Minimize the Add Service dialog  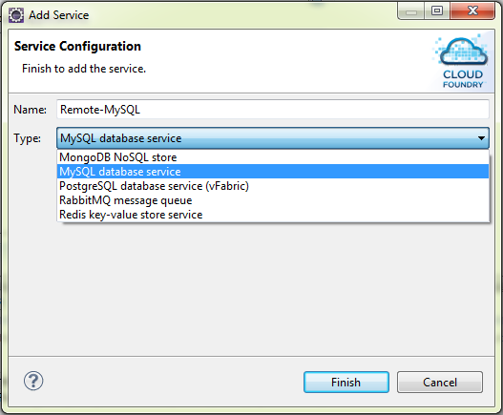tap(411, 11)
